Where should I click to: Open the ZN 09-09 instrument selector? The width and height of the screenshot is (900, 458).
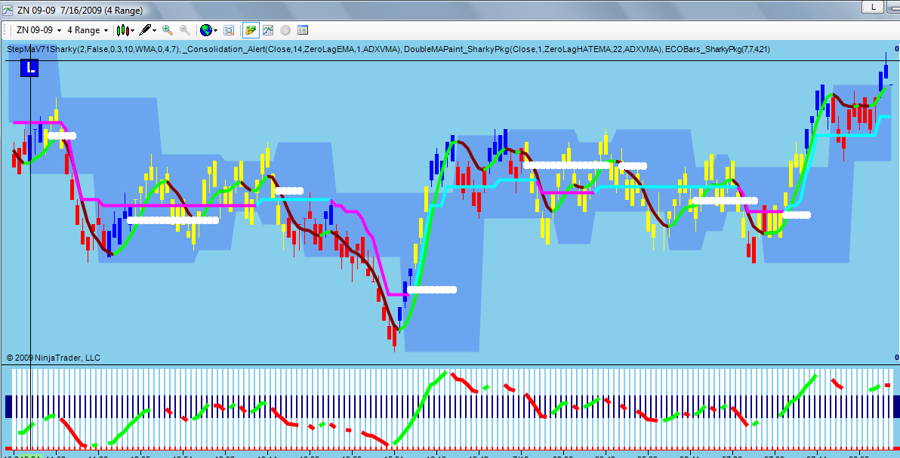39,30
